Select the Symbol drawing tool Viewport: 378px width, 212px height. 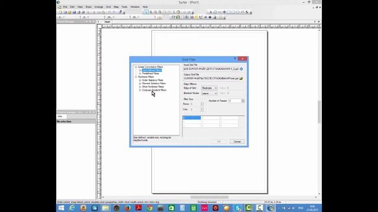coord(224,12)
